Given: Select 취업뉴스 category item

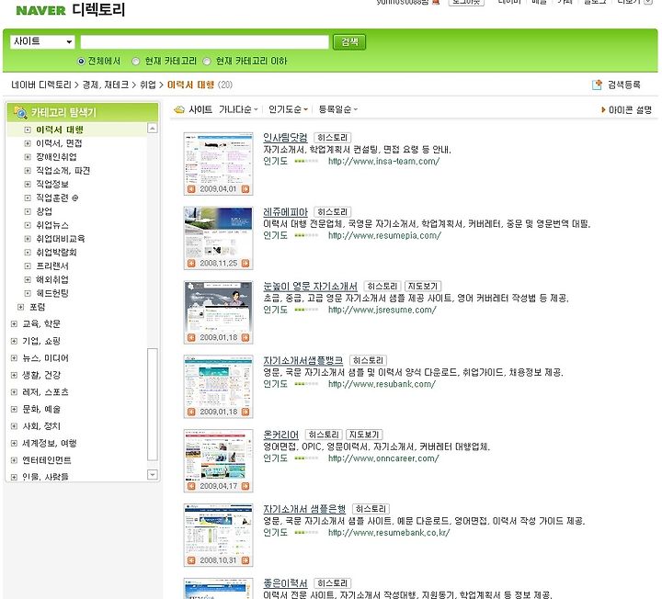Looking at the screenshot, I should click(x=51, y=225).
